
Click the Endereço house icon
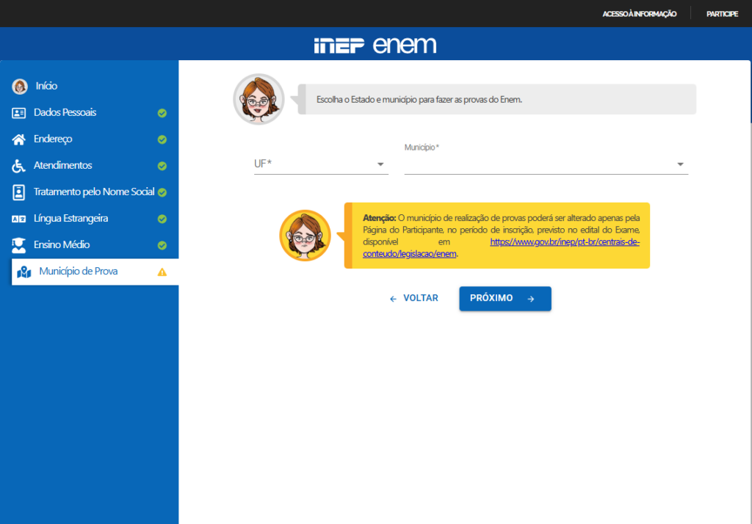tap(18, 139)
